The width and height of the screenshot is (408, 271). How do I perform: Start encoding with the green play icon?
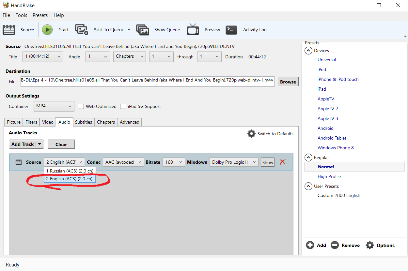tap(47, 30)
